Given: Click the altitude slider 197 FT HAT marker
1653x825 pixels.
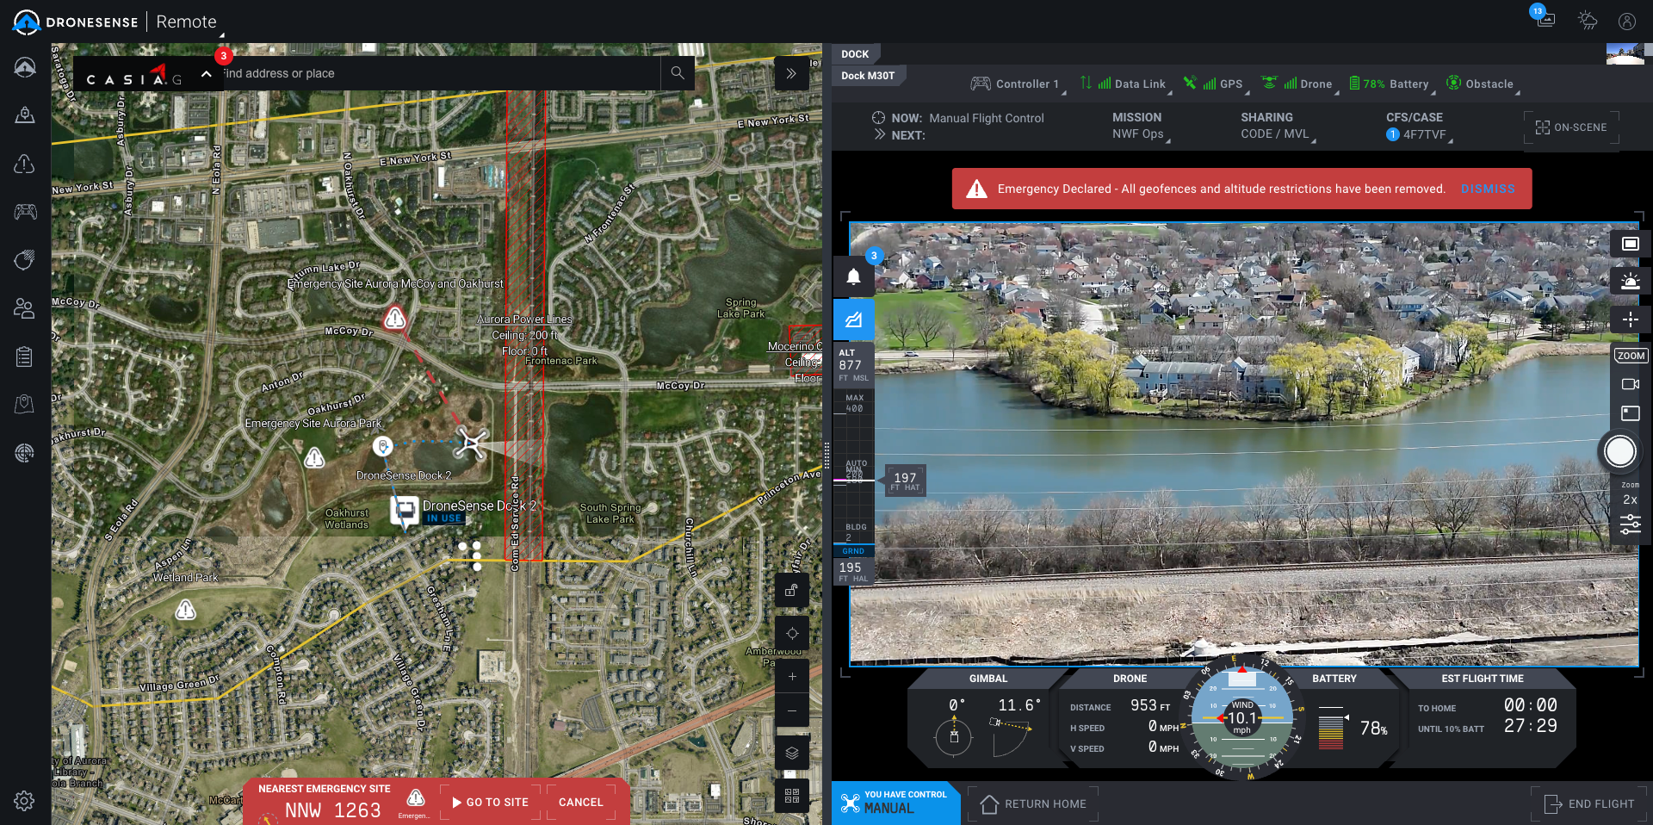Looking at the screenshot, I should pos(905,481).
